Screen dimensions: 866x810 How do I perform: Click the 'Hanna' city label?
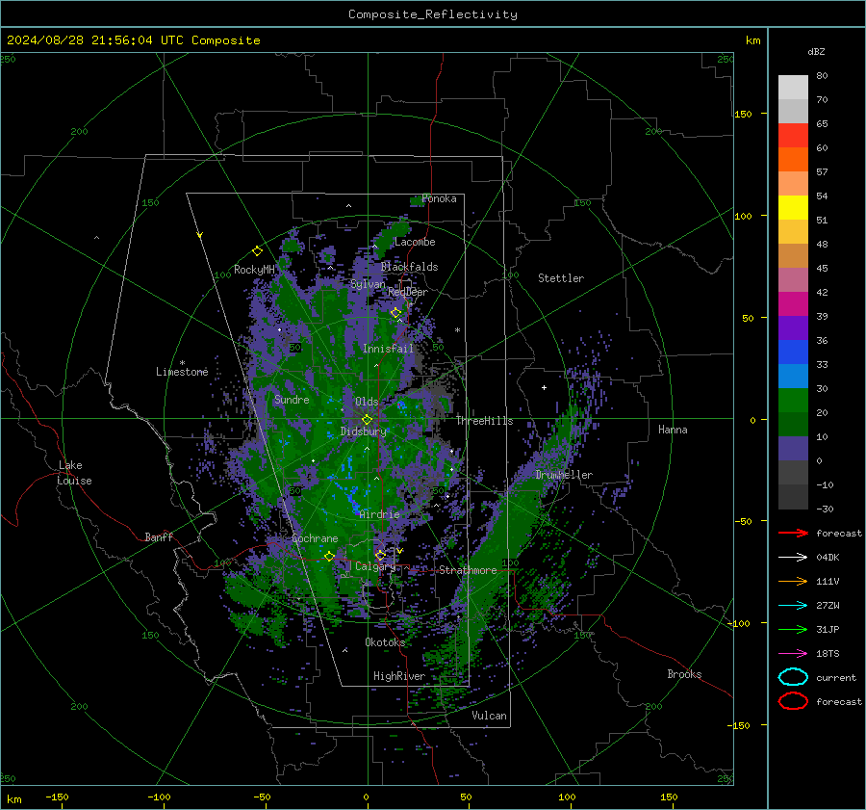click(x=673, y=430)
